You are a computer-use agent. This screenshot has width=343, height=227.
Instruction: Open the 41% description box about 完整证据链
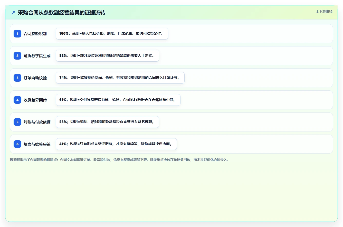point(116,144)
